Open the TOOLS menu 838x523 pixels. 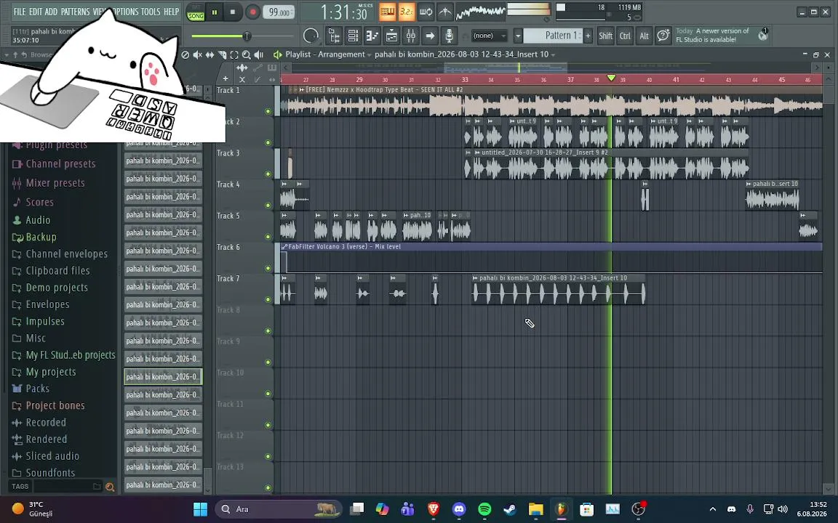151,12
